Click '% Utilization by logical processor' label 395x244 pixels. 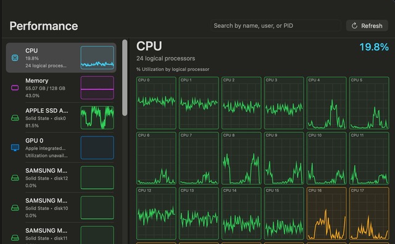[173, 69]
